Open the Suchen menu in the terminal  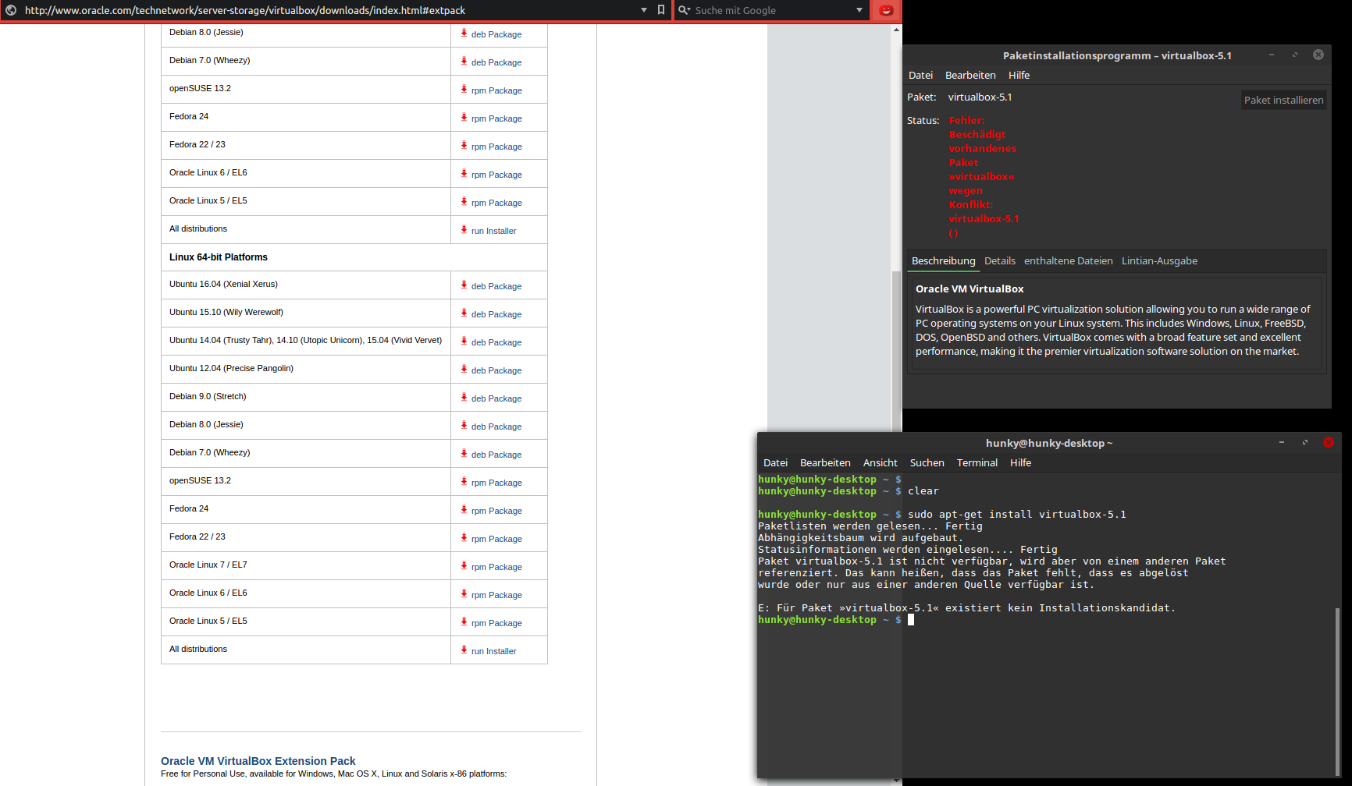click(927, 463)
